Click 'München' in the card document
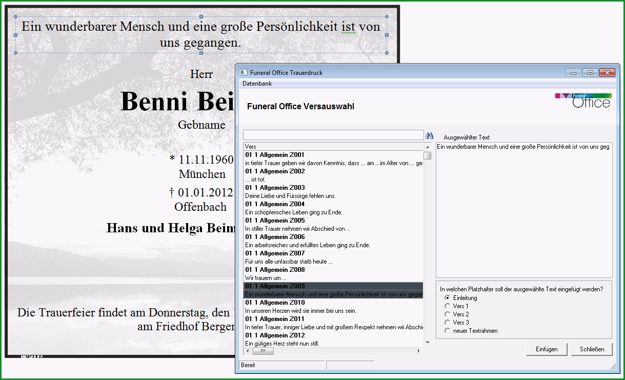The width and height of the screenshot is (625, 380). pos(202,174)
